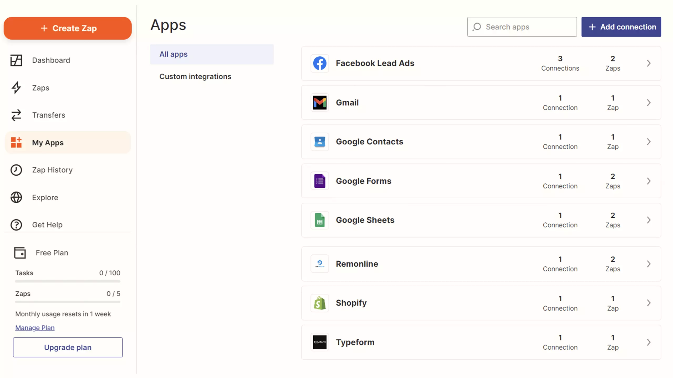Click the My Apps grid icon
The height and width of the screenshot is (378, 673).
16,143
